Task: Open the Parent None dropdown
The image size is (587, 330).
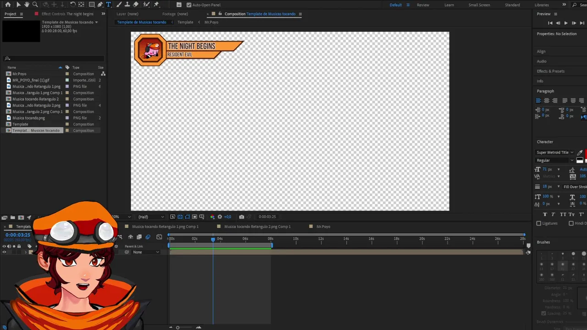Action: 146,252
